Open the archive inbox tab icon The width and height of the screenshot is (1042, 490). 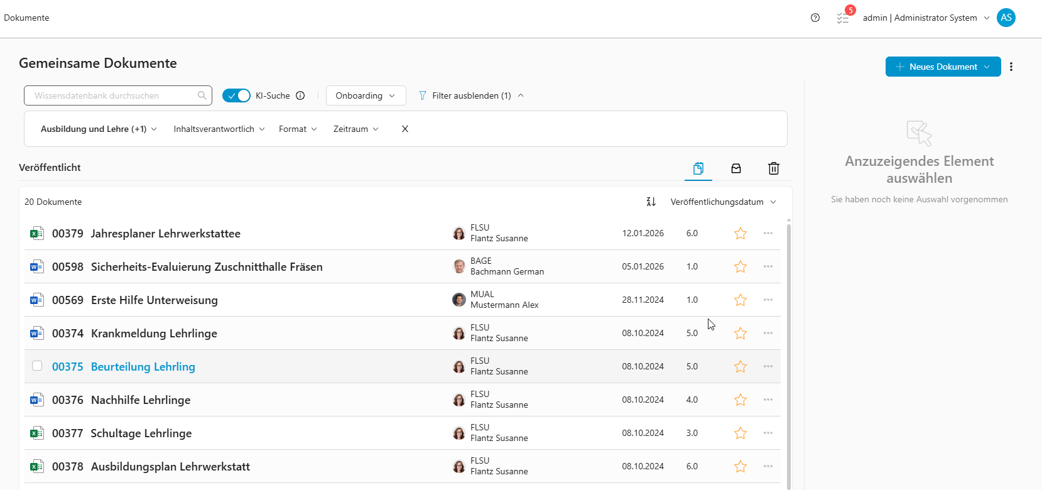pos(736,168)
